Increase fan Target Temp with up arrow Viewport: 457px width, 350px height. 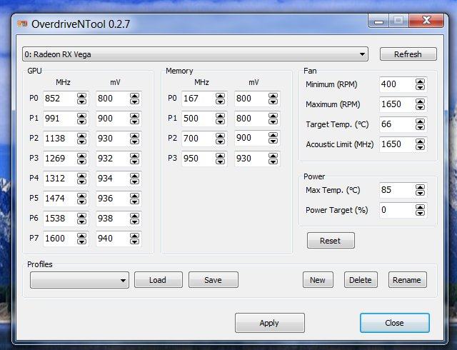pos(420,121)
